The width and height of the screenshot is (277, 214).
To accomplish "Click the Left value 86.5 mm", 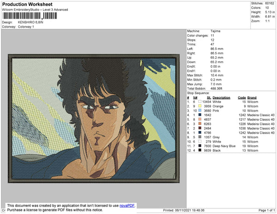I will [x=217, y=49].
